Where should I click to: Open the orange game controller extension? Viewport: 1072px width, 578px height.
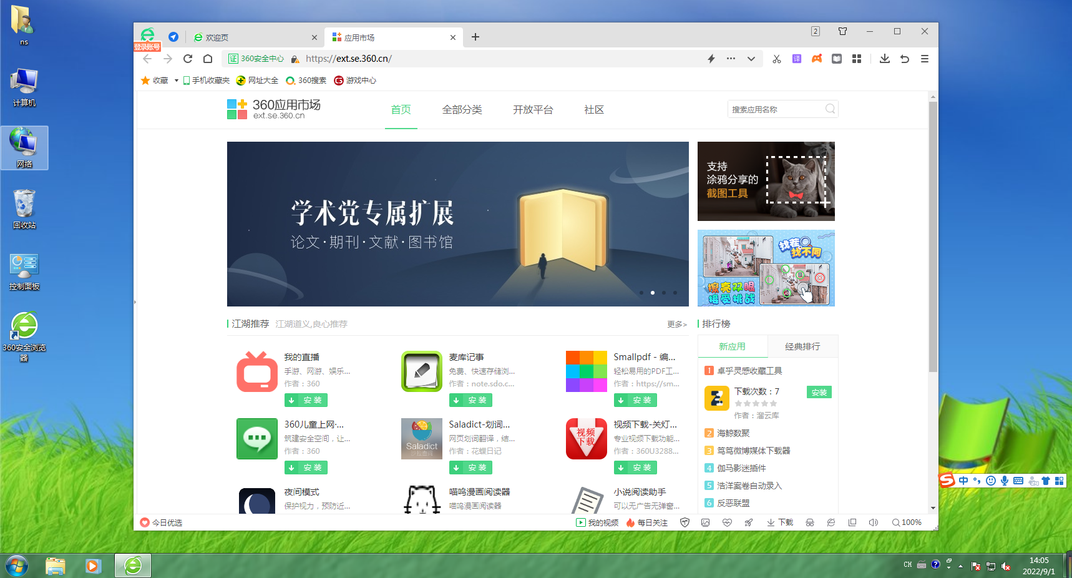pos(817,59)
